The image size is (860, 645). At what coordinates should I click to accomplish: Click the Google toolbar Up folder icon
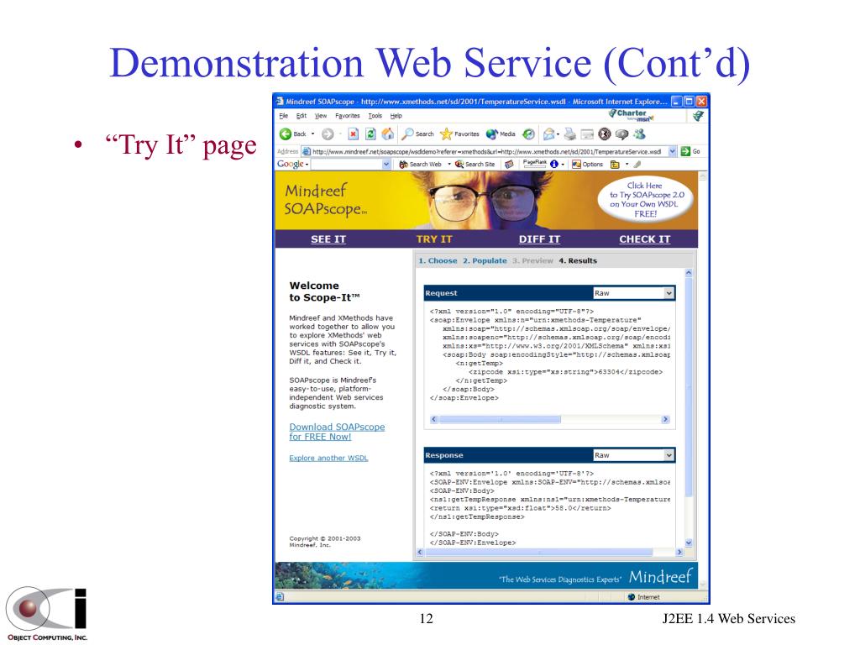click(615, 164)
